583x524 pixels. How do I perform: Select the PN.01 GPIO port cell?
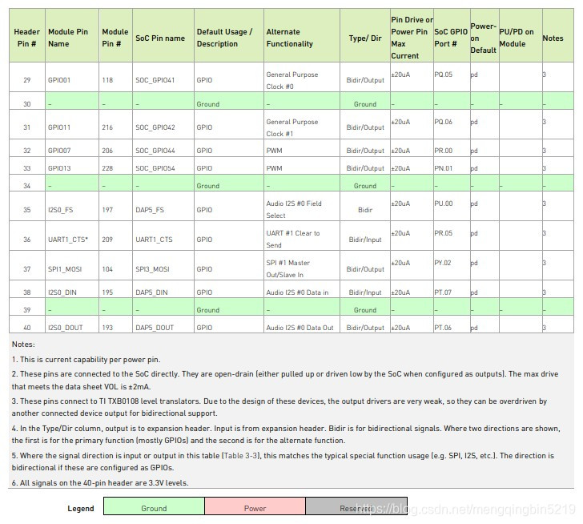tap(452, 166)
